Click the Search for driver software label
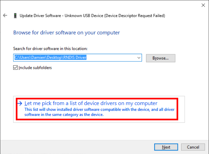Image resolution: width=209 pixels, height=154 pixels. [x=50, y=49]
